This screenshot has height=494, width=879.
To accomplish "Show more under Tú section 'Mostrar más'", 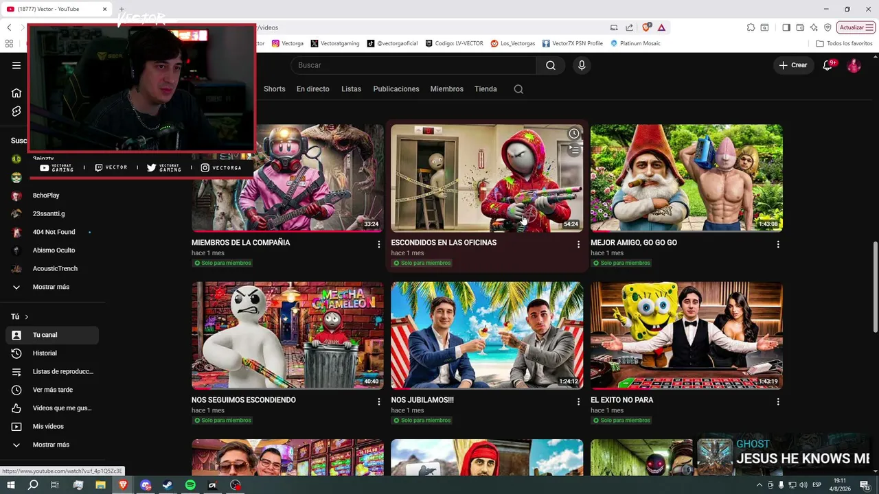I will coord(52,445).
